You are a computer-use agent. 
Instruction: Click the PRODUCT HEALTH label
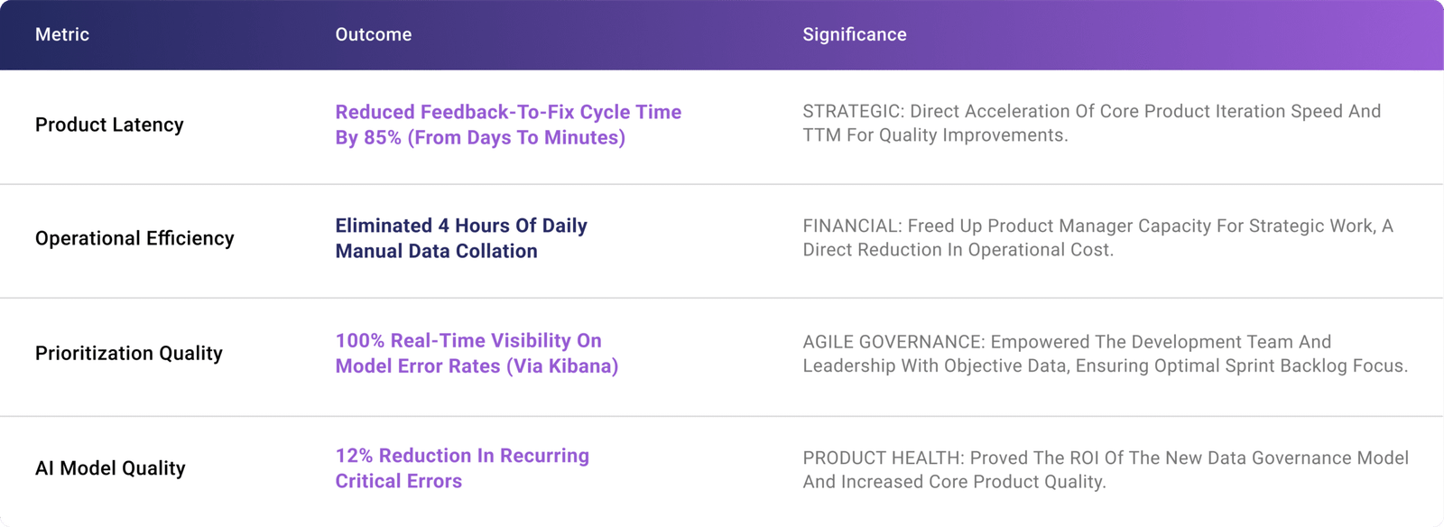pyautogui.click(x=883, y=458)
